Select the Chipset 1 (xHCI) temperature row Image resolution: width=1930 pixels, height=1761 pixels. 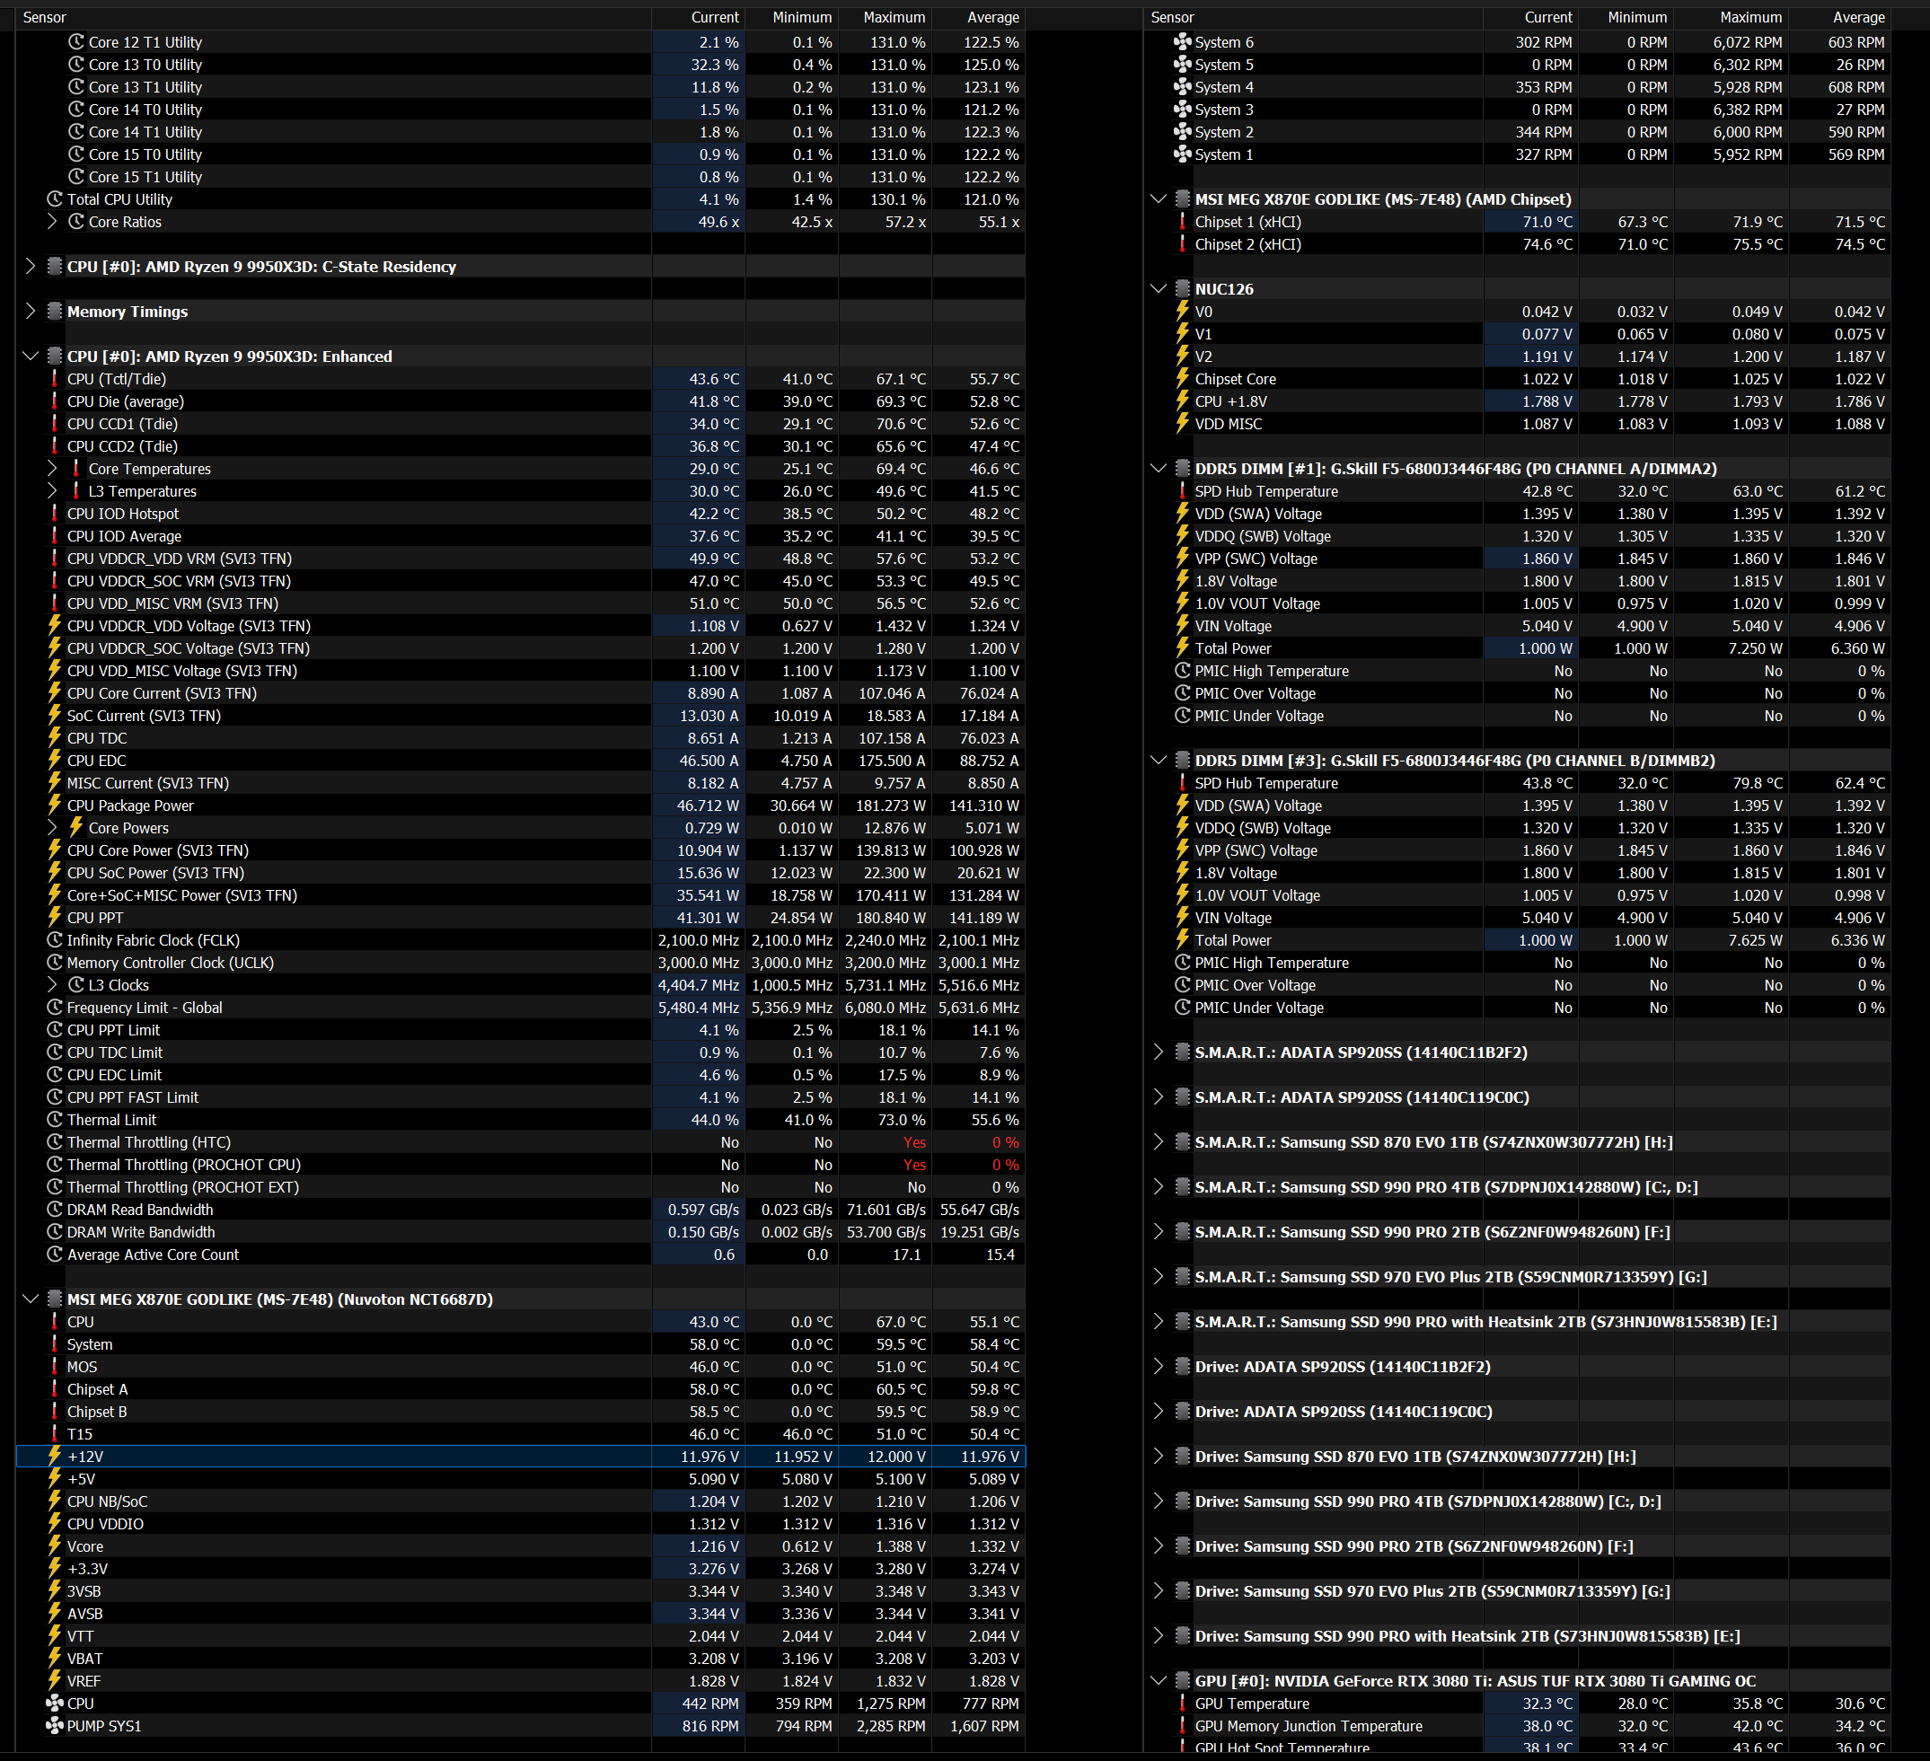click(1247, 222)
